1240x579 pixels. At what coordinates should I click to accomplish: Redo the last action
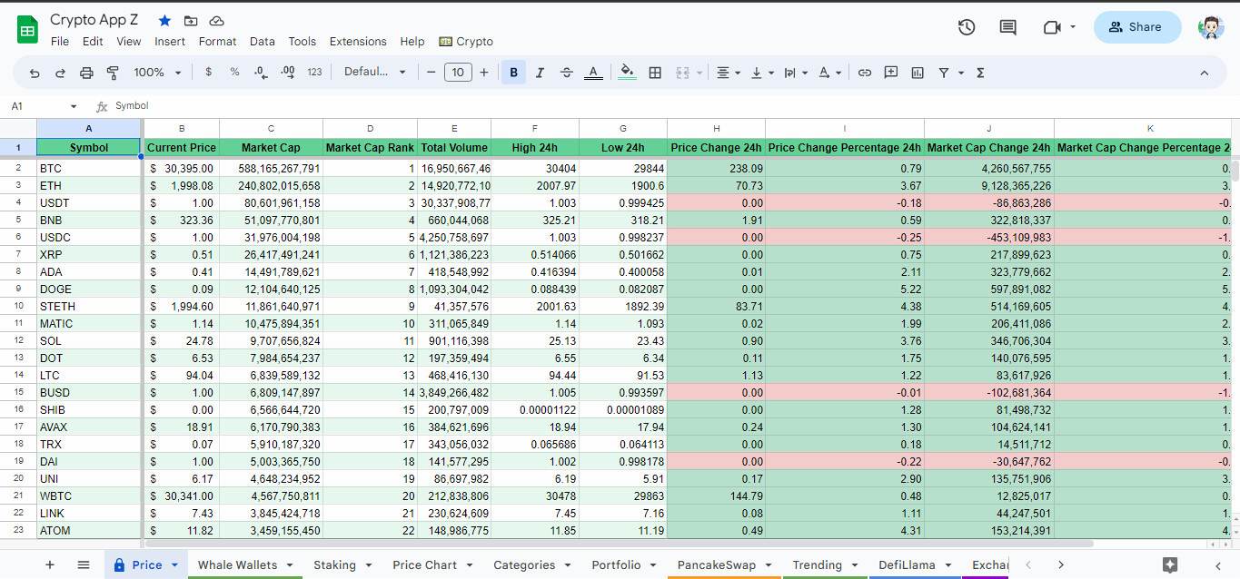(x=61, y=73)
